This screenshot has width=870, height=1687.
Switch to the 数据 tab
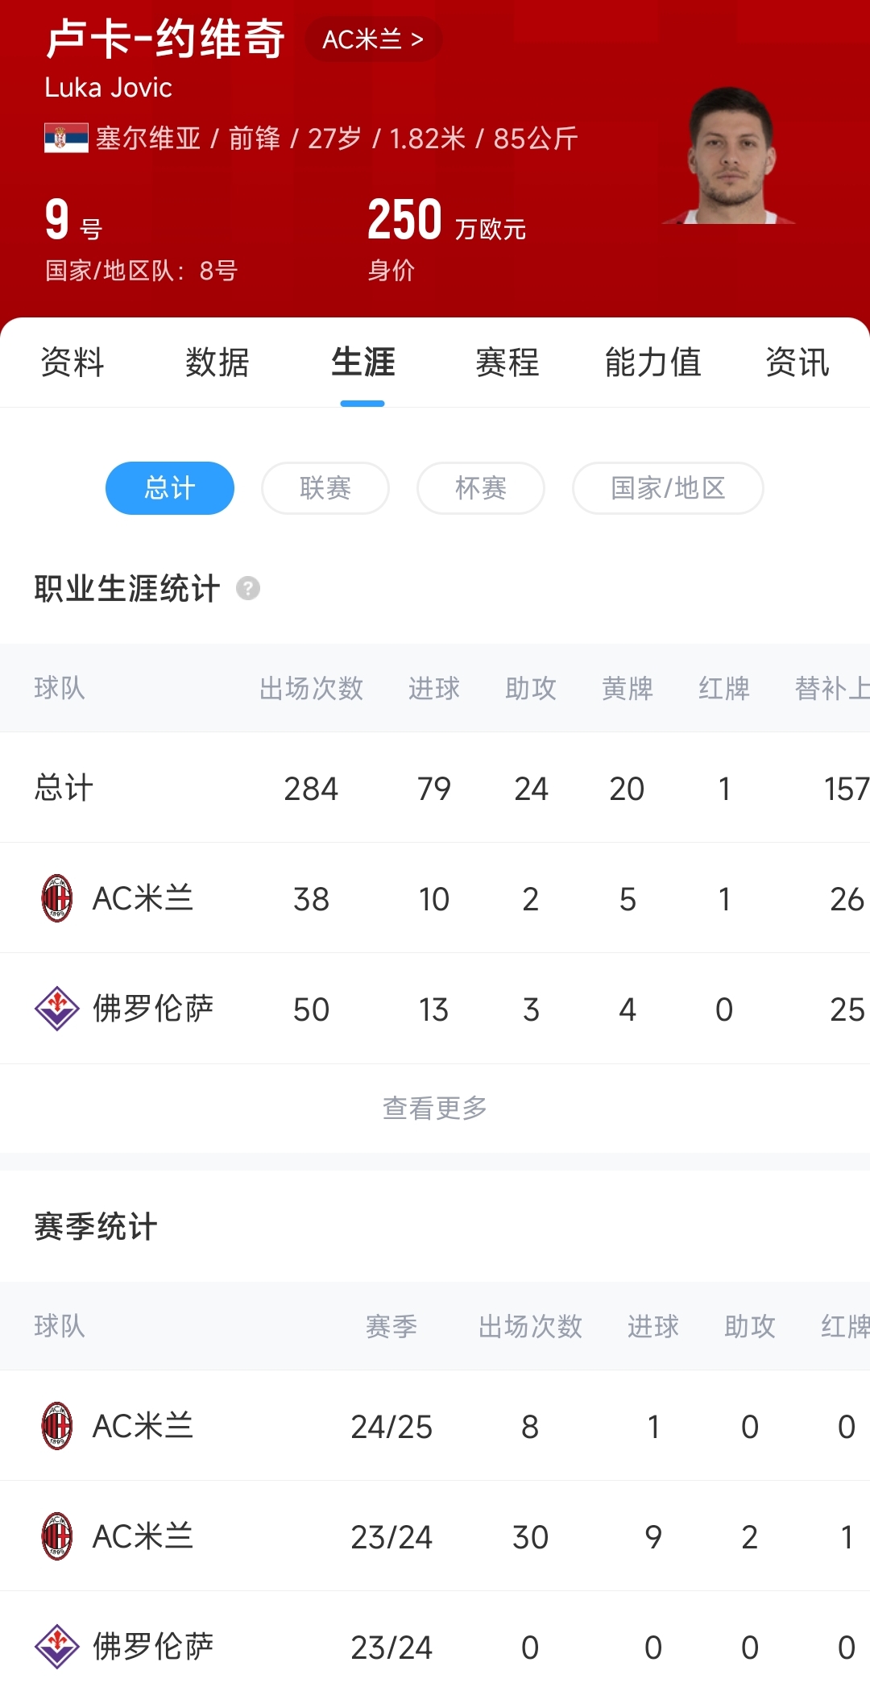click(217, 363)
